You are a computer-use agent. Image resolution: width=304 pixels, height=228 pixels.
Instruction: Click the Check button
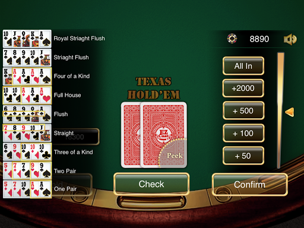pos(151,184)
